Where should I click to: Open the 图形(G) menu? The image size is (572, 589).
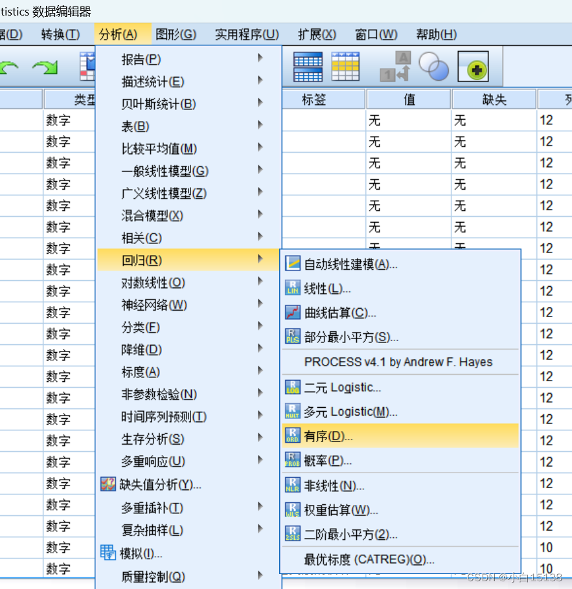click(x=176, y=34)
